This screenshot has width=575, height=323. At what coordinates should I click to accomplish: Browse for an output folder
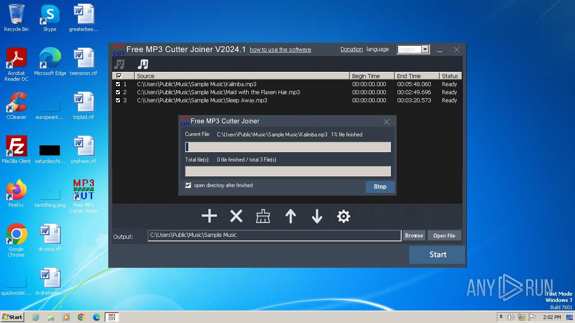tap(414, 236)
